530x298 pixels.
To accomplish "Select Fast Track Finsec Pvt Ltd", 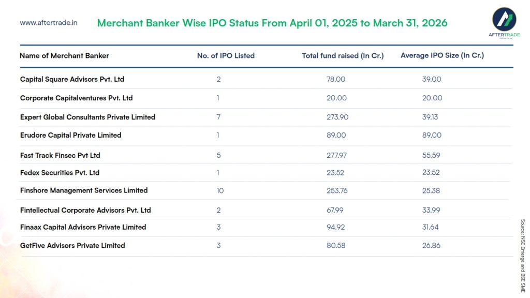I will click(60, 155).
